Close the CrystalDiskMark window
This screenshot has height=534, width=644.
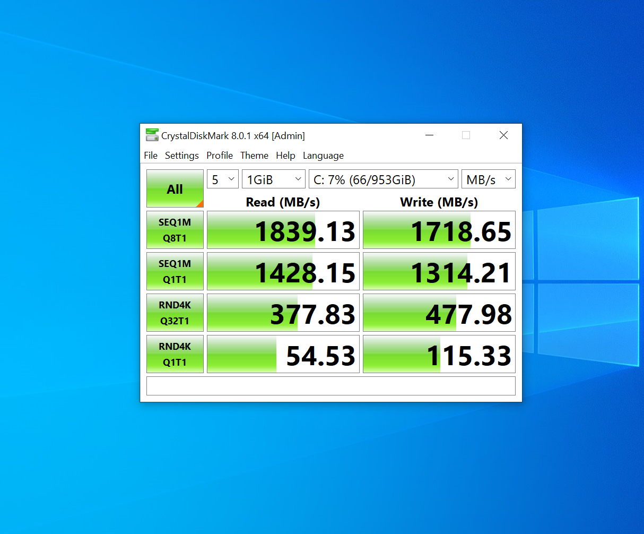click(504, 135)
